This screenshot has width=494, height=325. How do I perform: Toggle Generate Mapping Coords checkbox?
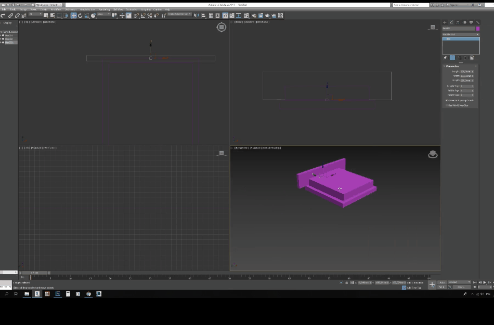[x=446, y=100]
